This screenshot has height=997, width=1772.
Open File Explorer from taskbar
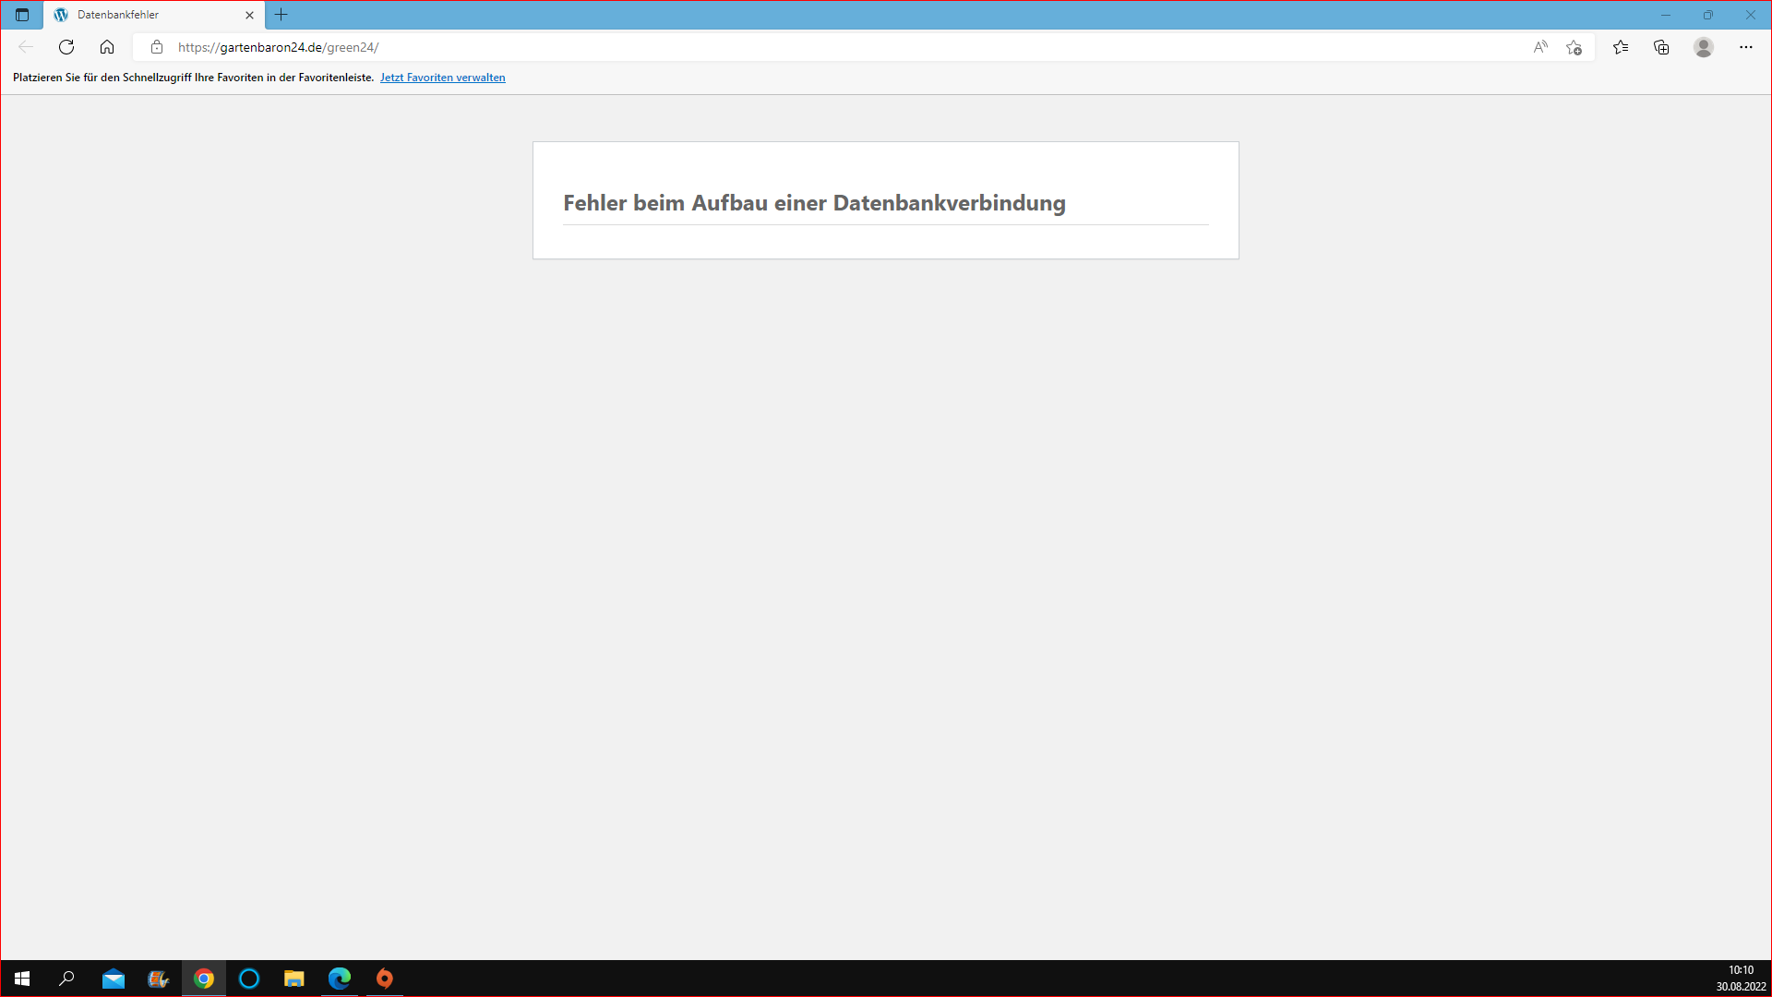click(x=294, y=979)
